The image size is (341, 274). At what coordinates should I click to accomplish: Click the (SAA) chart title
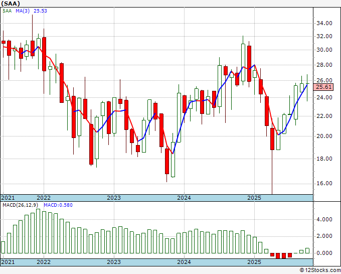click(11, 4)
